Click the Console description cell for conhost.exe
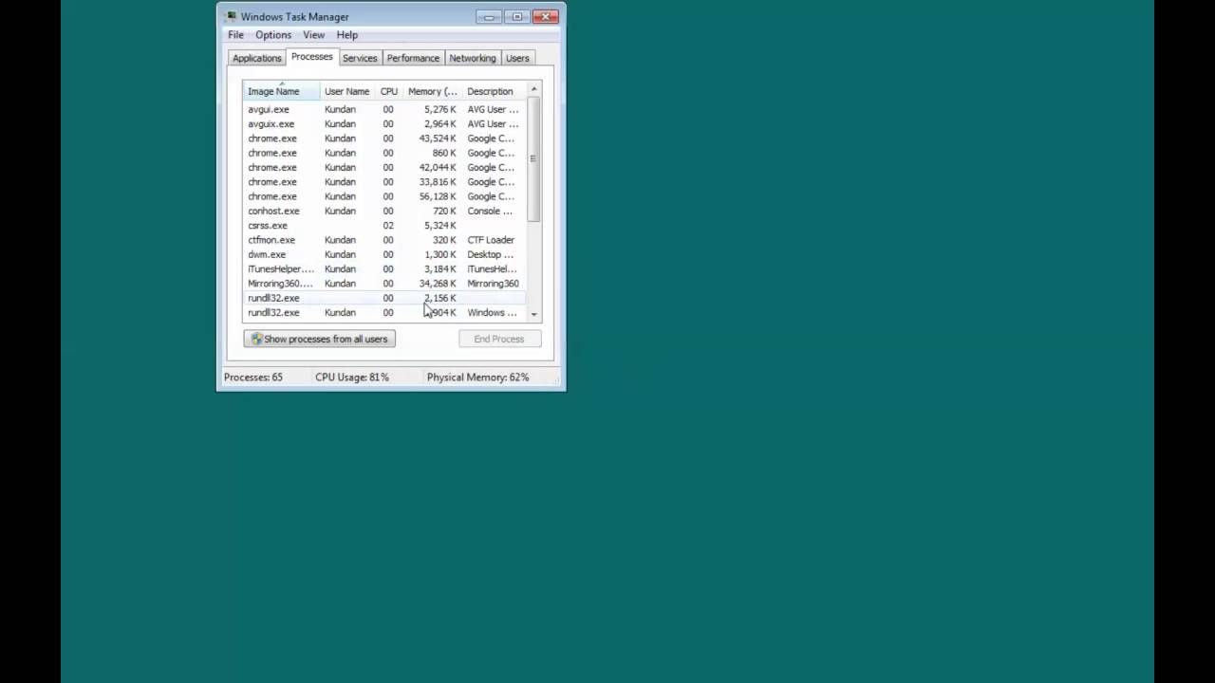The width and height of the screenshot is (1215, 683). point(490,211)
